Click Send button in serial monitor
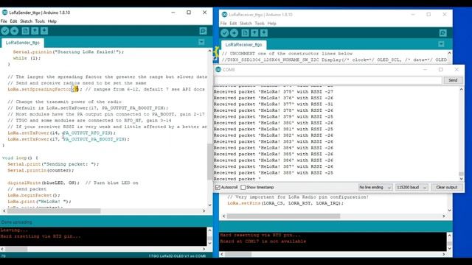 click(453, 80)
